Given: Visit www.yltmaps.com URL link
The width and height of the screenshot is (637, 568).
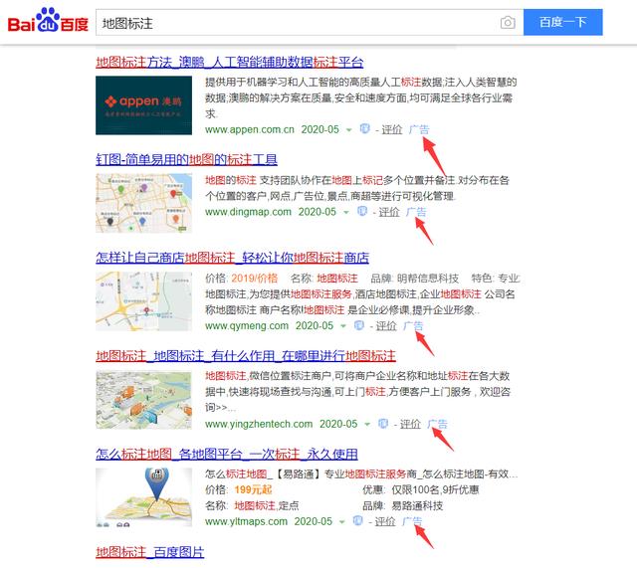Looking at the screenshot, I should (246, 521).
